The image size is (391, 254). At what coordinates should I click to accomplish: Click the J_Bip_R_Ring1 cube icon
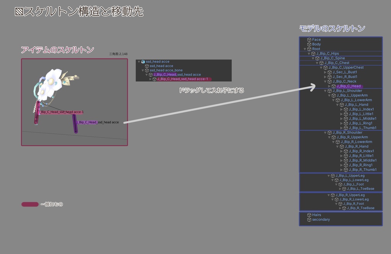tap(346, 165)
